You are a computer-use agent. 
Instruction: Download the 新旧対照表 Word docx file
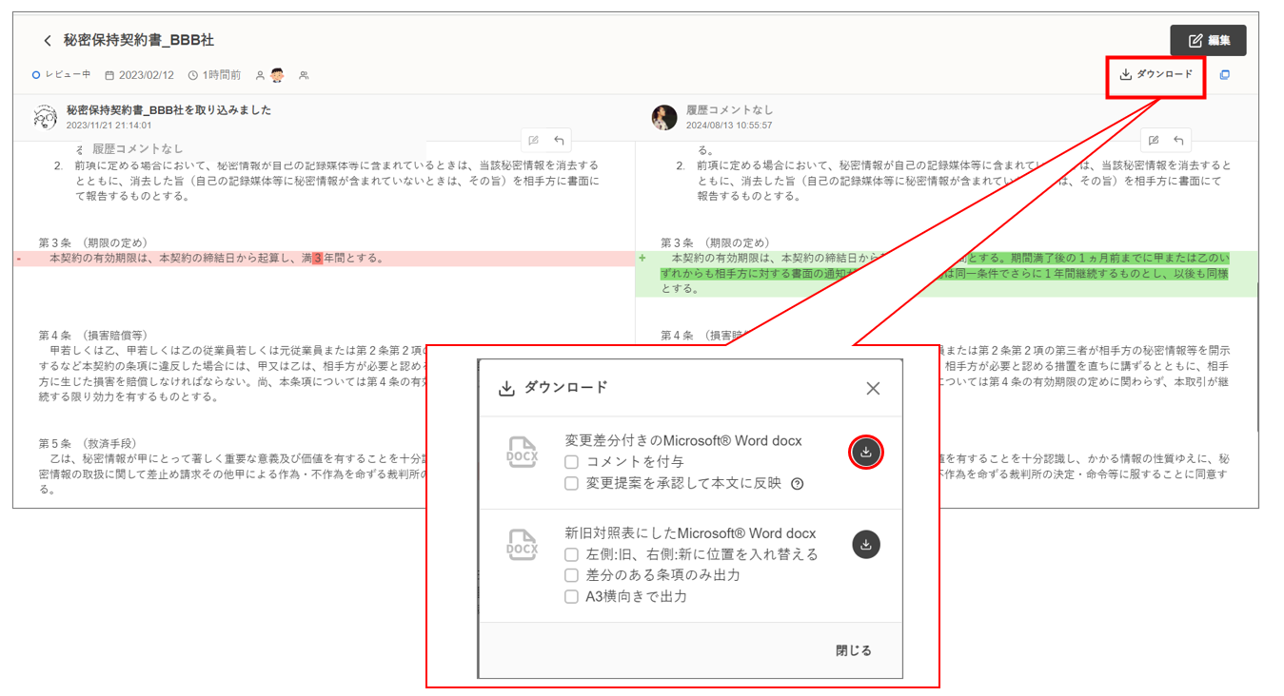pos(865,545)
